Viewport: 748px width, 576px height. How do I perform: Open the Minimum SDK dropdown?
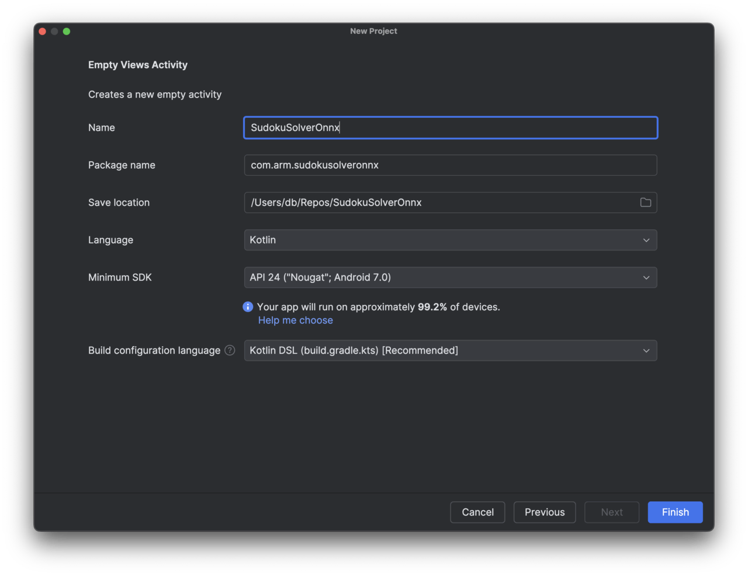[450, 277]
